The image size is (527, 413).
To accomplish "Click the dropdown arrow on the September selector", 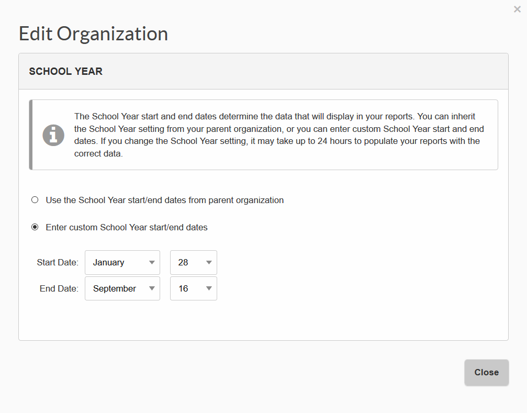I will tap(152, 288).
